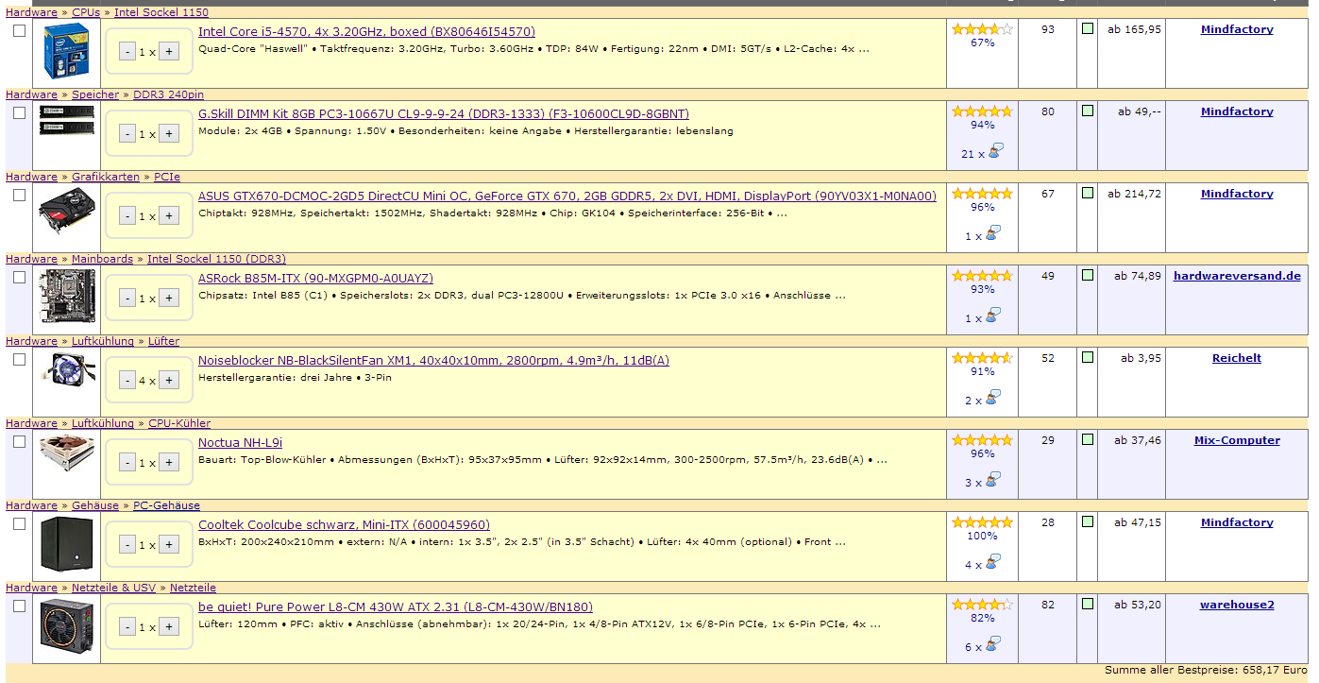Tick the checkbox for ASUS GTX670 row

tap(19, 195)
